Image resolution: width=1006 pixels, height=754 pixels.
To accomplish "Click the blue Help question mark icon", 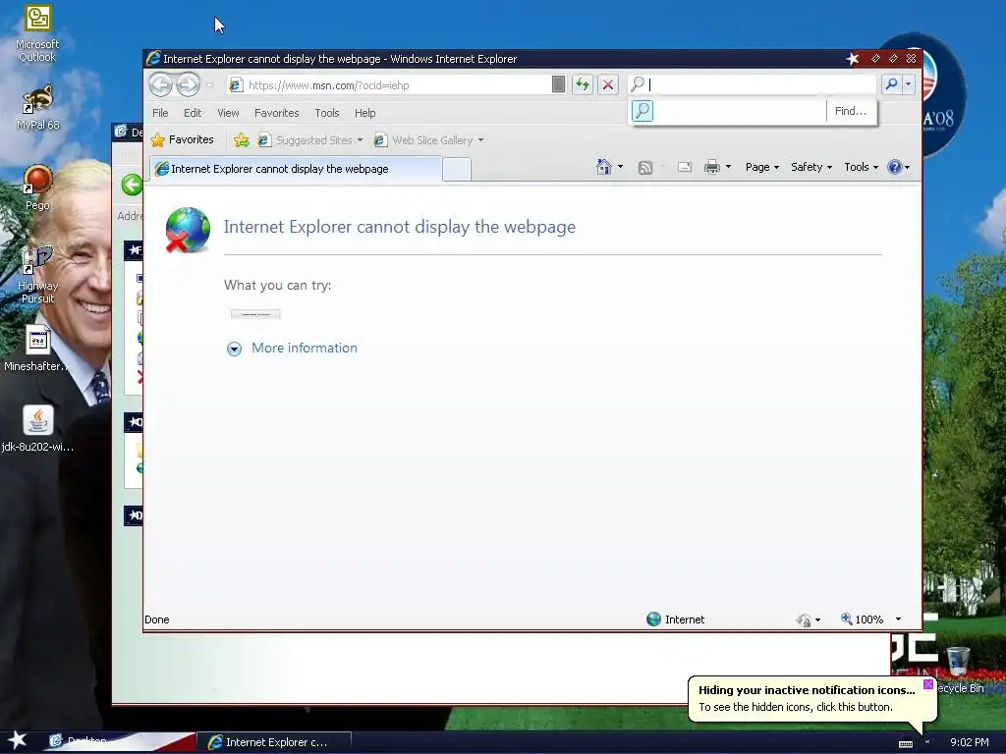I will click(x=894, y=167).
